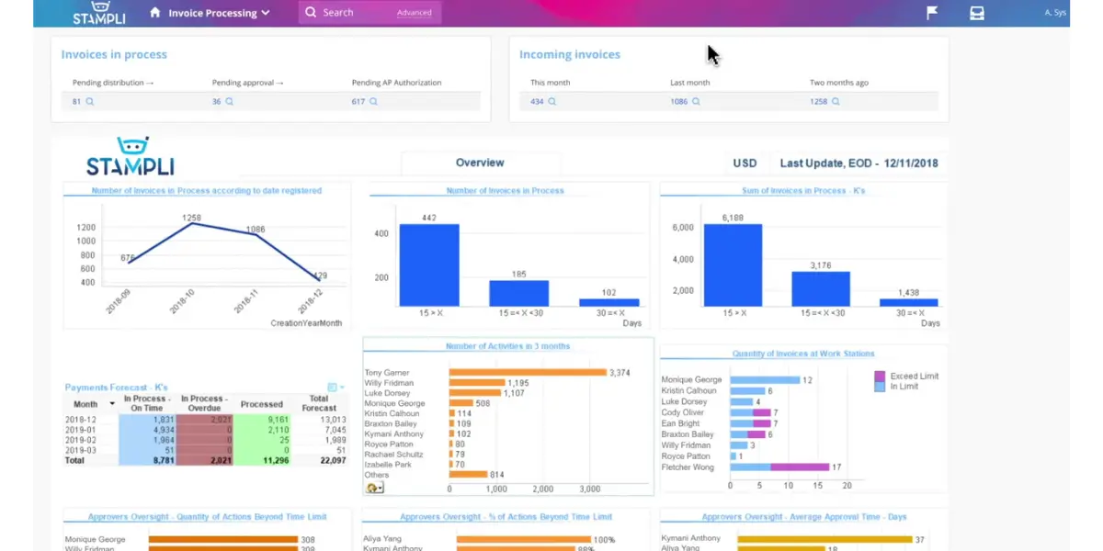Viewport: 1103px width, 551px height.
Task: Click the 2018-12 row in Payments Forecast
Action: point(205,420)
